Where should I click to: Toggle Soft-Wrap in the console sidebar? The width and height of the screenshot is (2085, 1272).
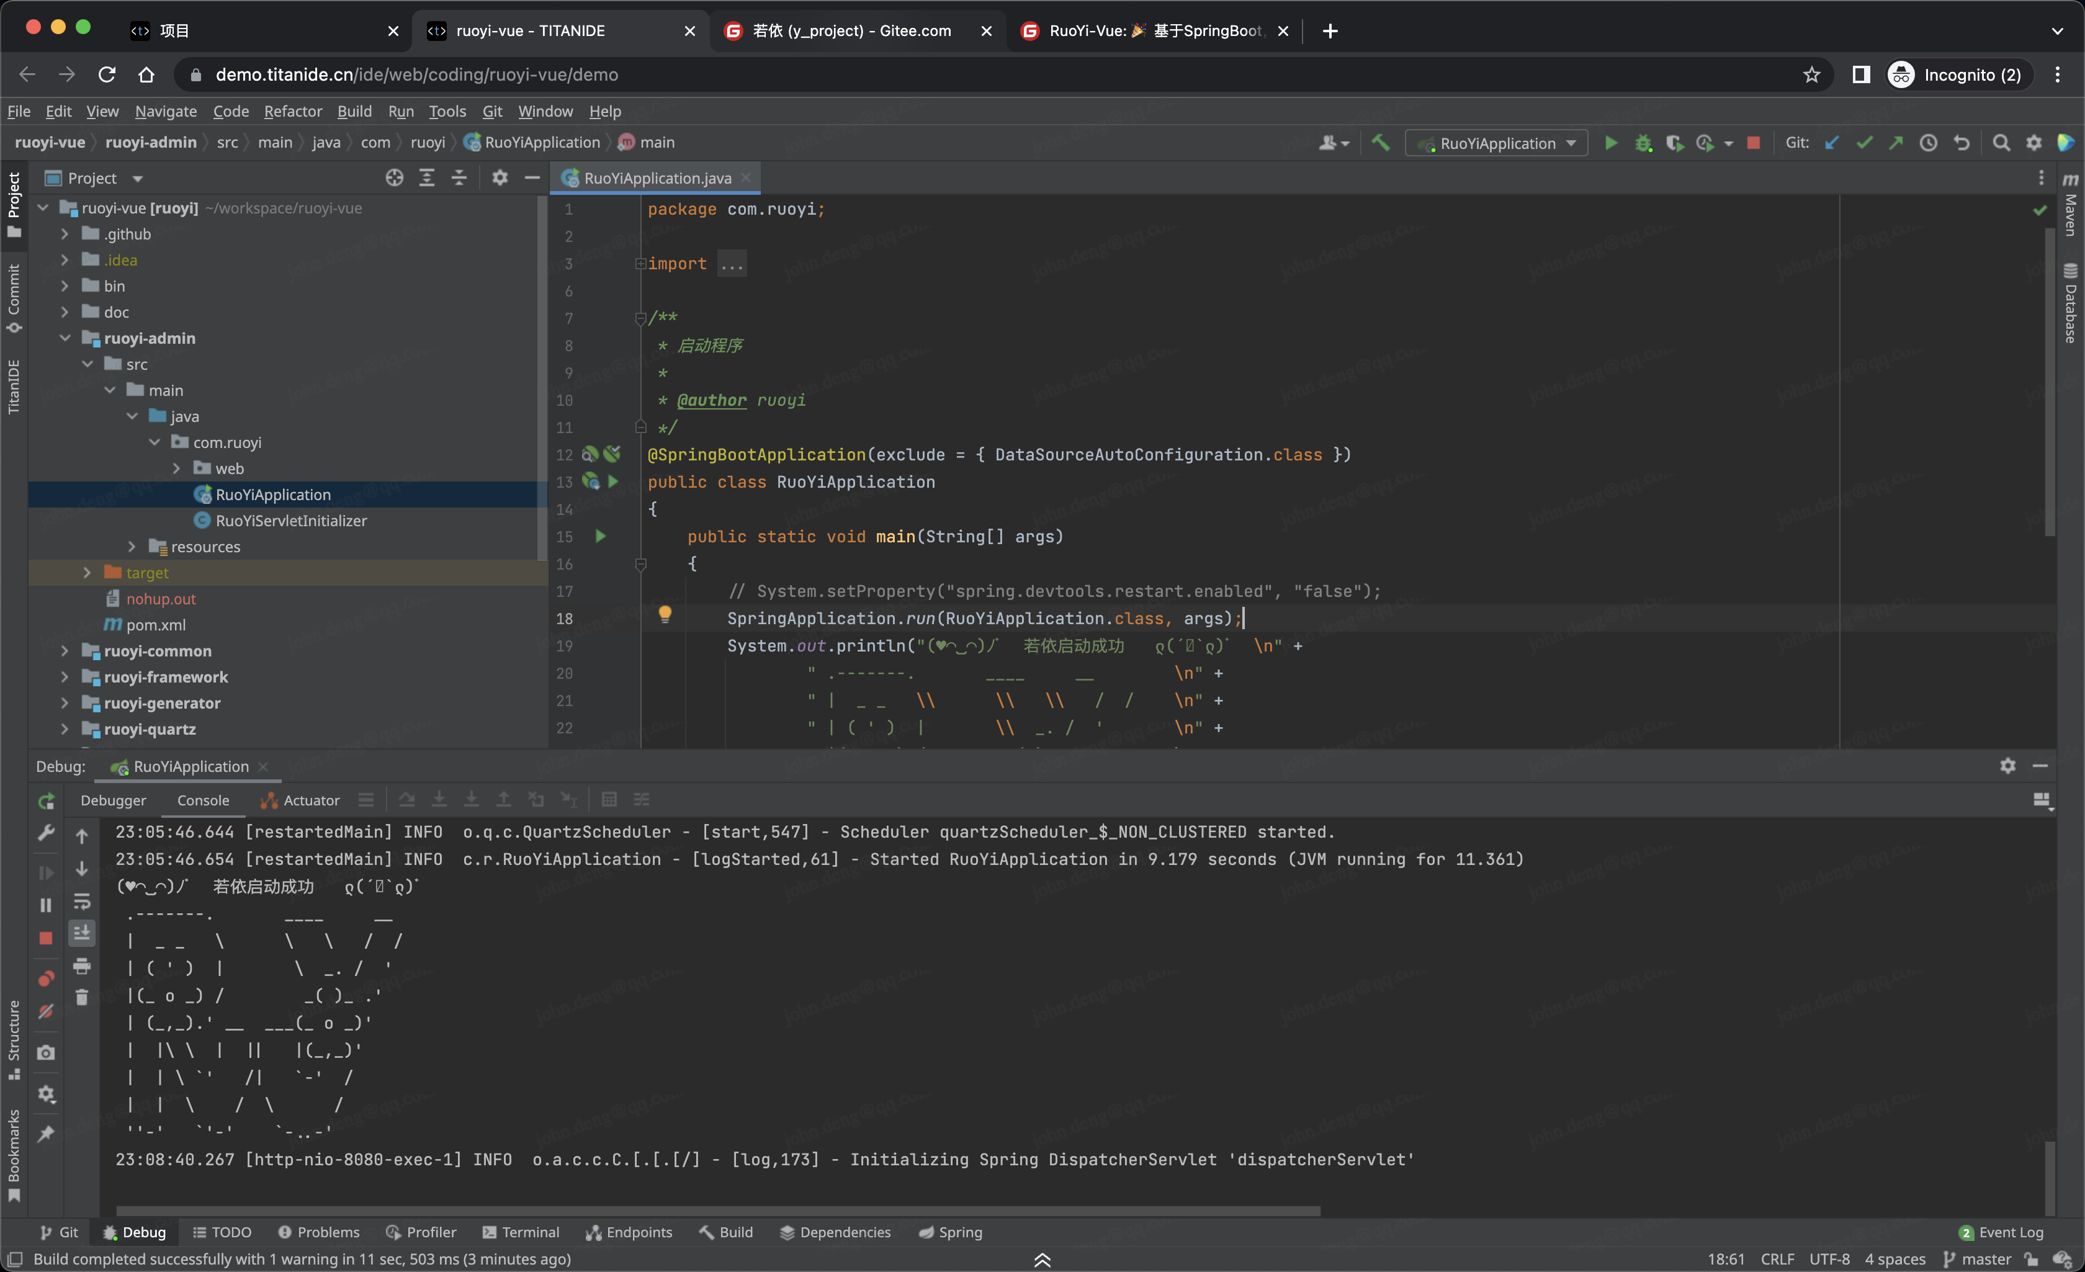(82, 902)
